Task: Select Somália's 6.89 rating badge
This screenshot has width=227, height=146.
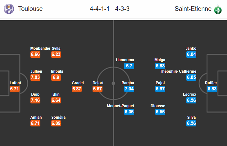Action: (x=56, y=123)
